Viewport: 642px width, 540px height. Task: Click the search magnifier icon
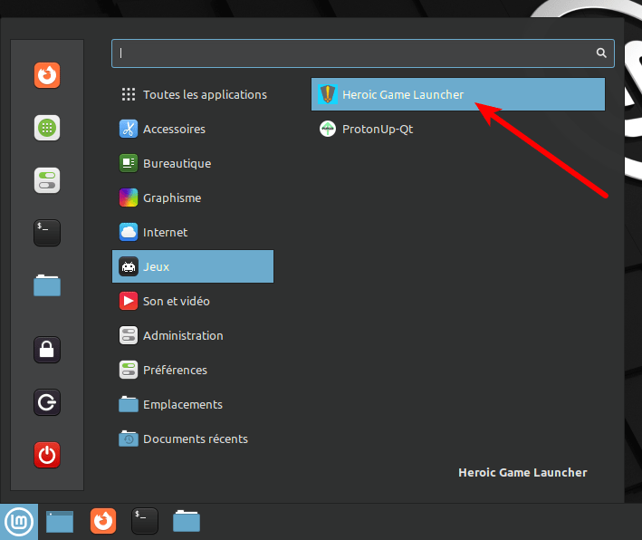click(601, 53)
